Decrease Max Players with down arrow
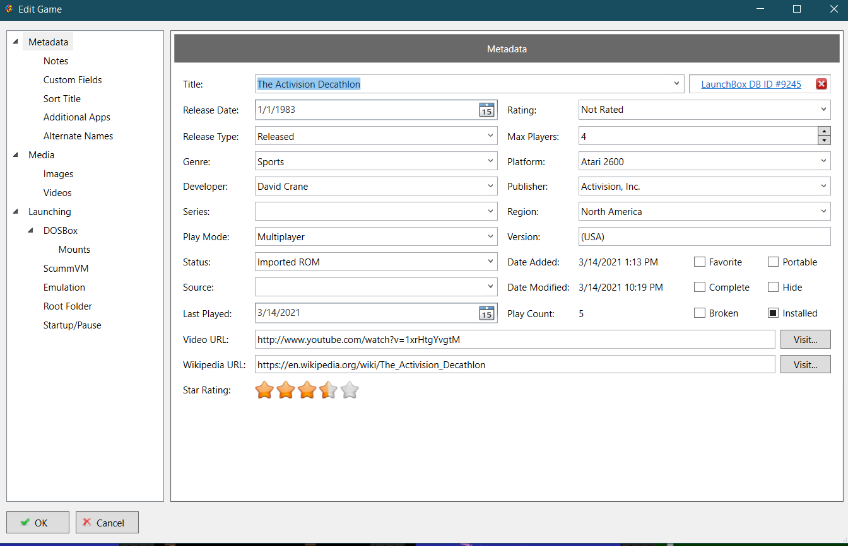Screen dimensions: 848x546 (x=824, y=141)
